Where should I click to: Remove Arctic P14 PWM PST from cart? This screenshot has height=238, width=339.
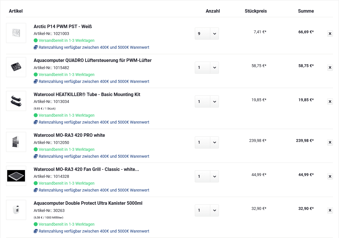coord(330,34)
